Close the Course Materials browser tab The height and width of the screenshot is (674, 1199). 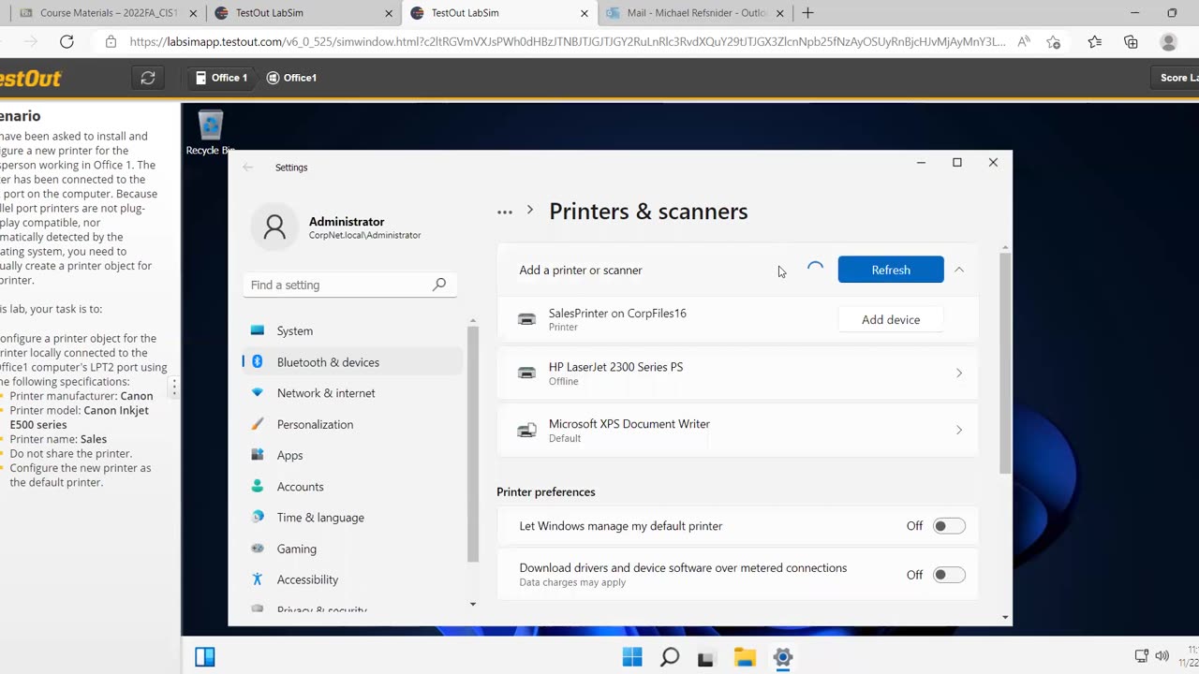(193, 13)
